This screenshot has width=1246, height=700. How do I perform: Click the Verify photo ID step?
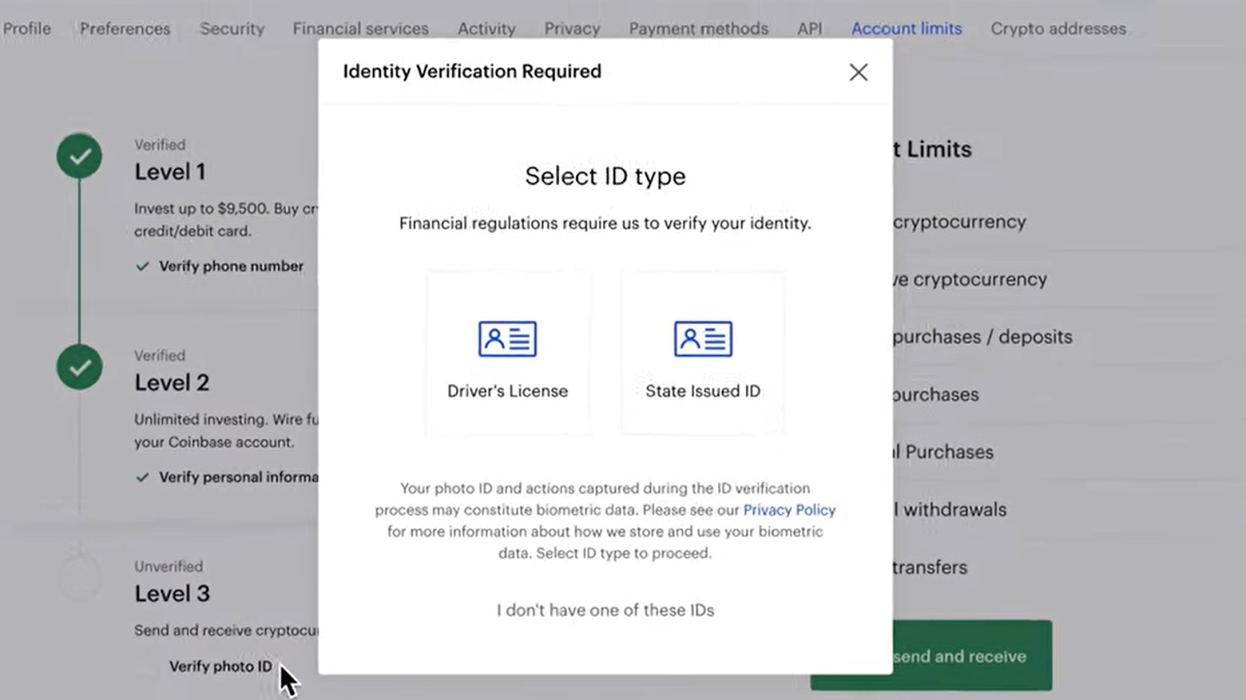220,667
